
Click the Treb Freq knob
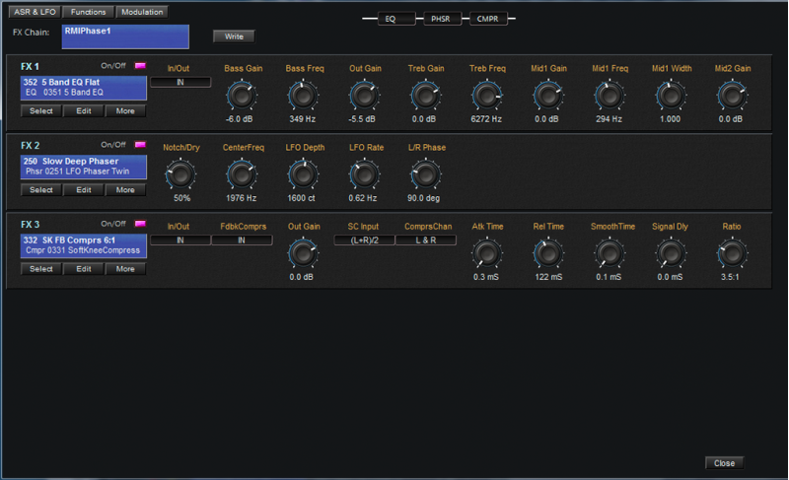486,95
